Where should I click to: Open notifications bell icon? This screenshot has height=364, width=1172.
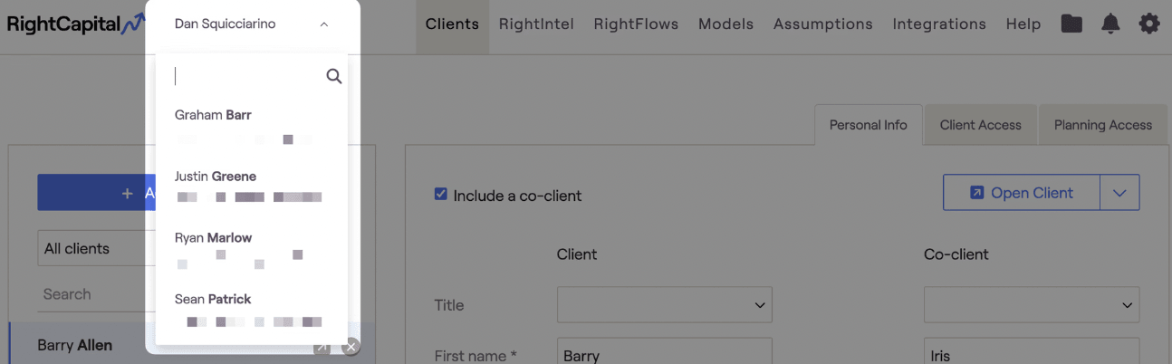pos(1110,24)
